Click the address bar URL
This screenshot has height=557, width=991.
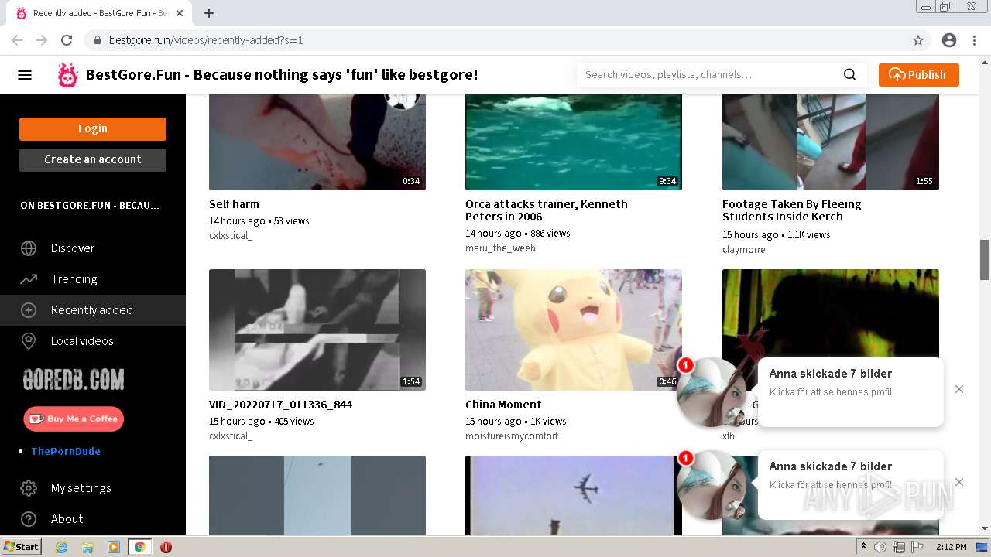(206, 40)
